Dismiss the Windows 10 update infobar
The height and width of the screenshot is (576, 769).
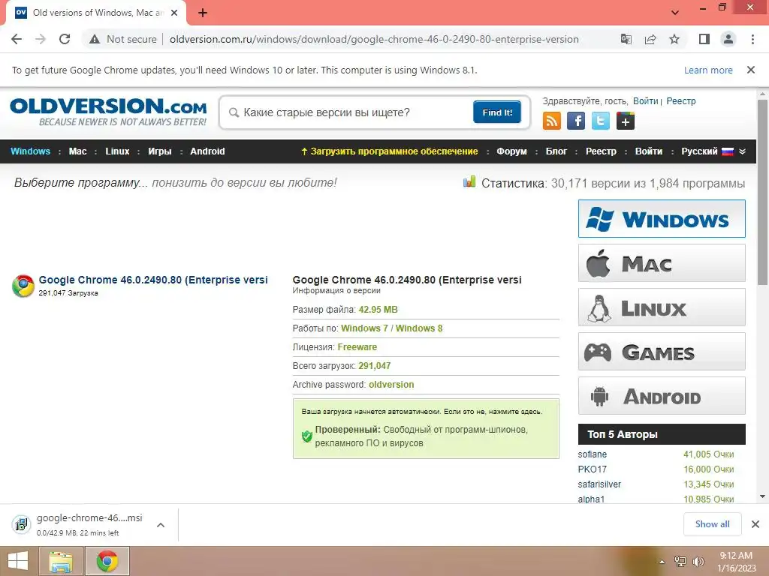751,70
